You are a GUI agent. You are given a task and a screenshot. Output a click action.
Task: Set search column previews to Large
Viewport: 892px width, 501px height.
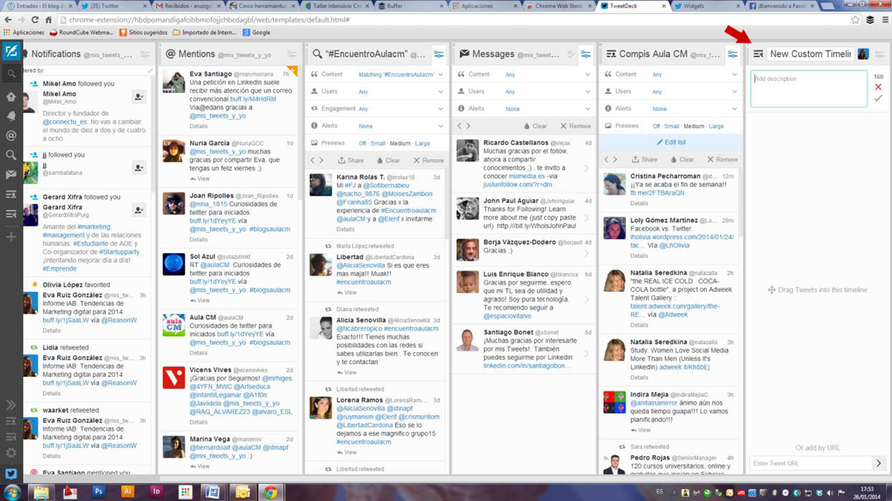coord(422,143)
